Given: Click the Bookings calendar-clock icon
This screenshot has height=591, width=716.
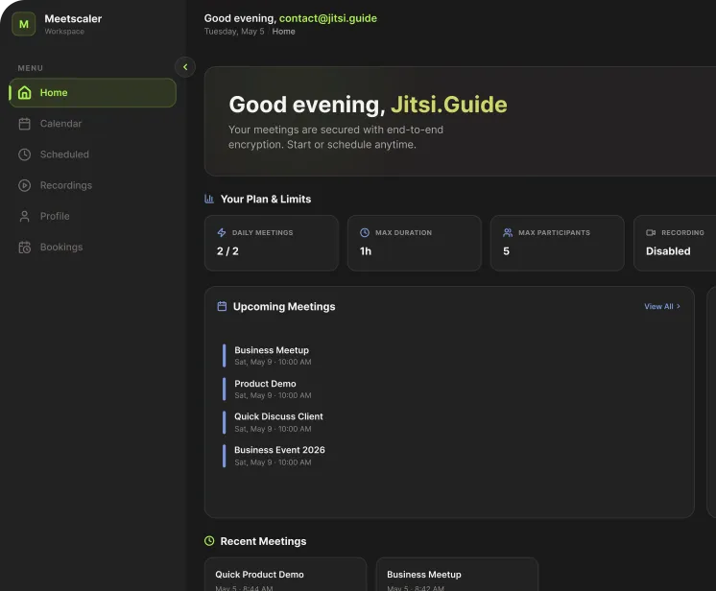Looking at the screenshot, I should [x=25, y=247].
